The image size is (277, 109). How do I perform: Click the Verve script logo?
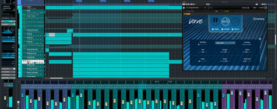[x=196, y=21]
